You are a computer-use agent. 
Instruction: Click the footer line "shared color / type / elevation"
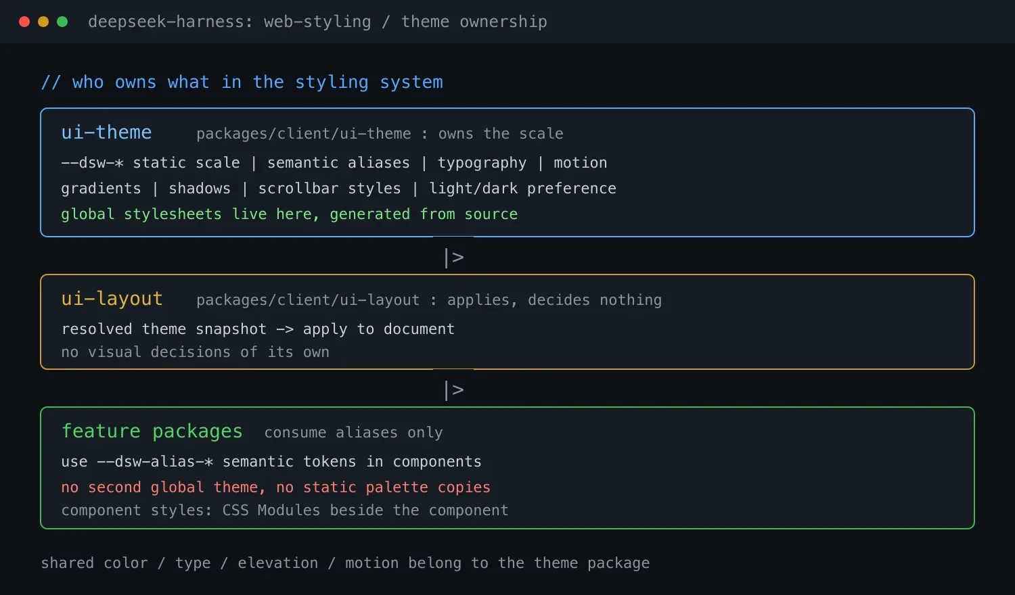pos(345,563)
